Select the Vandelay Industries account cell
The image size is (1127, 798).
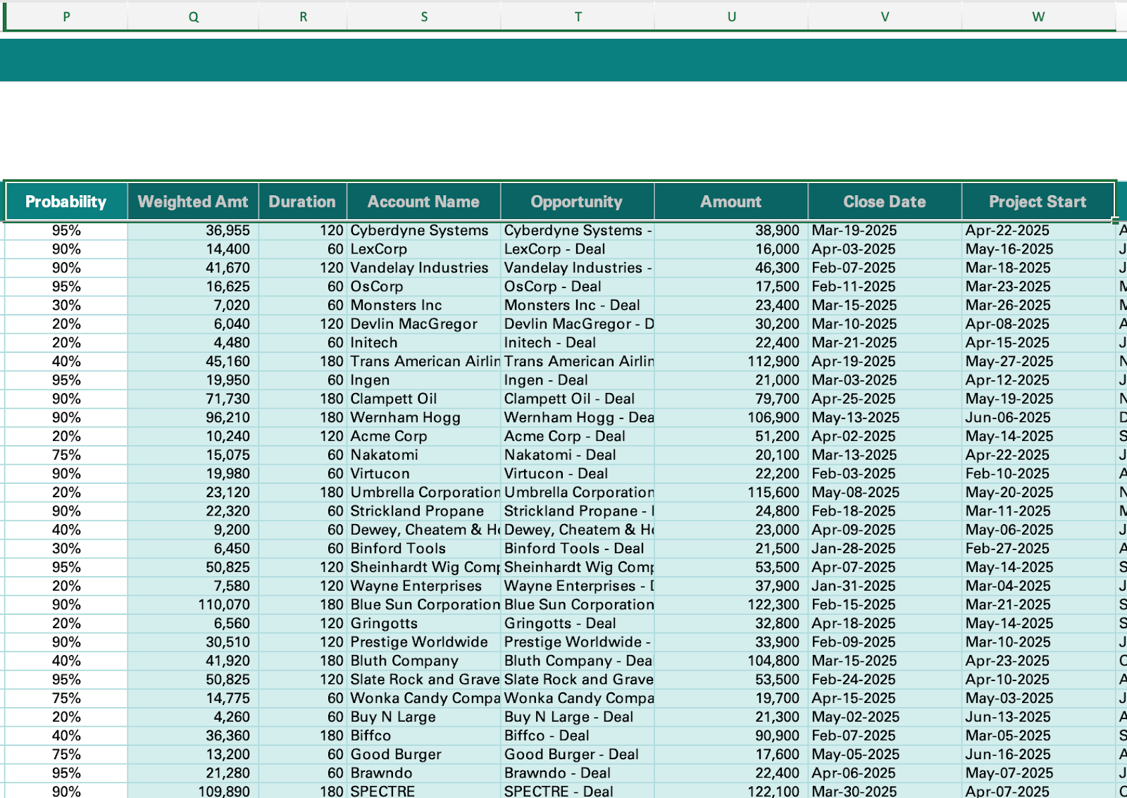(424, 268)
